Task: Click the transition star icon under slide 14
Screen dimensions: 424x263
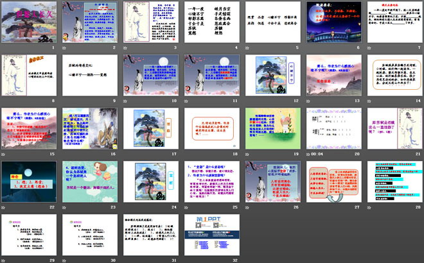Action: [369, 101]
